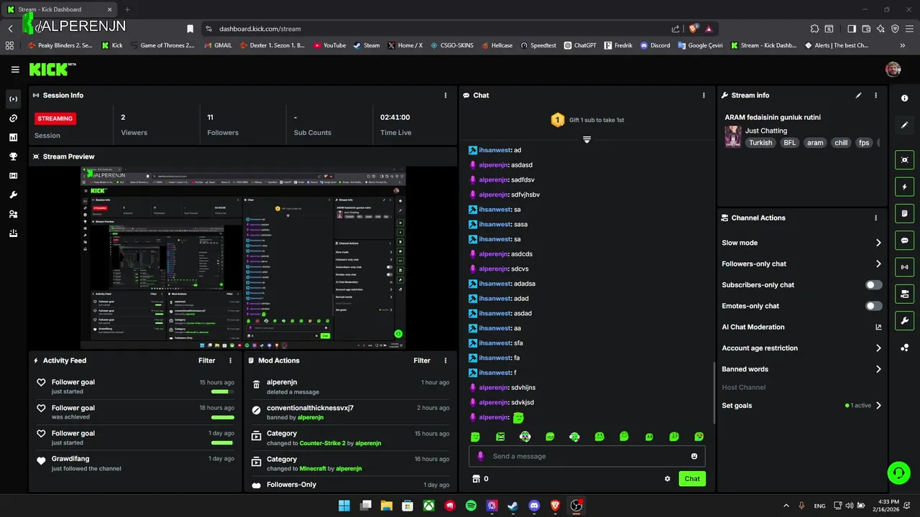Viewport: 920px width, 517px height.
Task: Click the Stream Preview thumbnail
Action: 243,258
